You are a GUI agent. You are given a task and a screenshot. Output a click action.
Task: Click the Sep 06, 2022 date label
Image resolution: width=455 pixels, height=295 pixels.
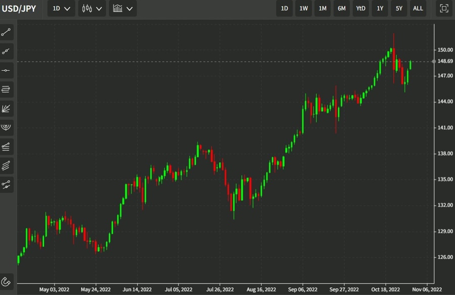(x=303, y=289)
